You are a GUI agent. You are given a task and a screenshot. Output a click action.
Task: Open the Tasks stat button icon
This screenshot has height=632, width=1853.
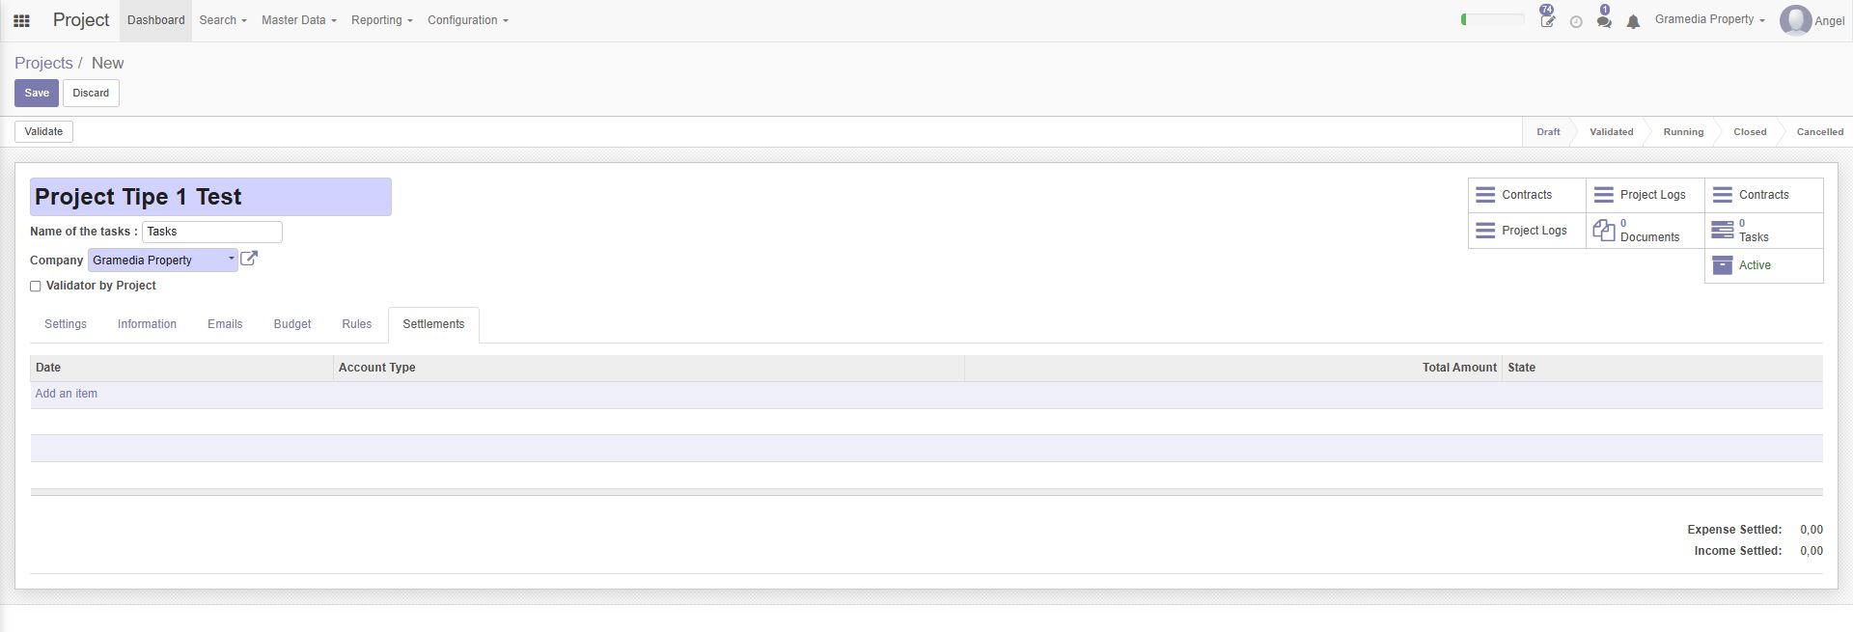pyautogui.click(x=1723, y=231)
